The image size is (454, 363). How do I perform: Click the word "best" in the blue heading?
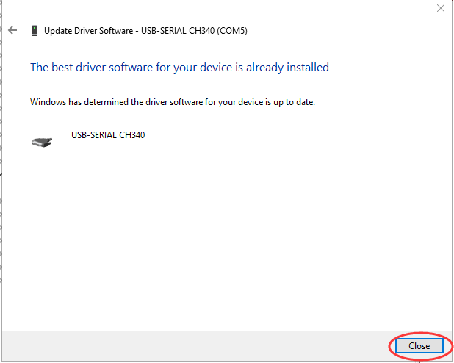click(63, 68)
